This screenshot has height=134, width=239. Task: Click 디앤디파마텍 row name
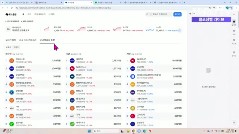[x=142, y=99]
